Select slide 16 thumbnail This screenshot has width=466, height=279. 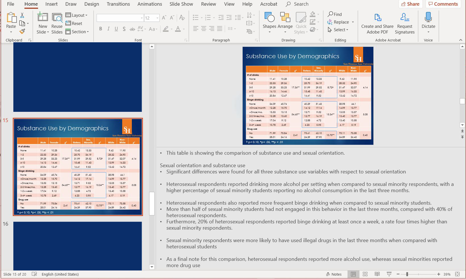coord(77,246)
